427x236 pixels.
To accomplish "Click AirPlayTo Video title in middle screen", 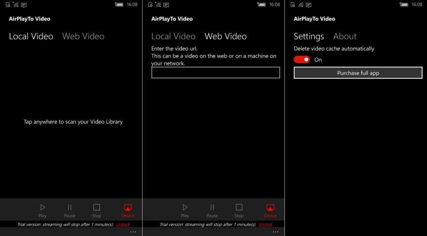I will (172, 19).
